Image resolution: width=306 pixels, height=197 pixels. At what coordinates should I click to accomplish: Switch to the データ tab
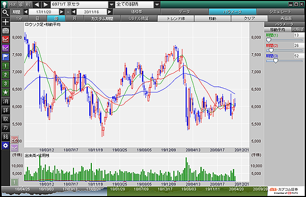click(185, 12)
